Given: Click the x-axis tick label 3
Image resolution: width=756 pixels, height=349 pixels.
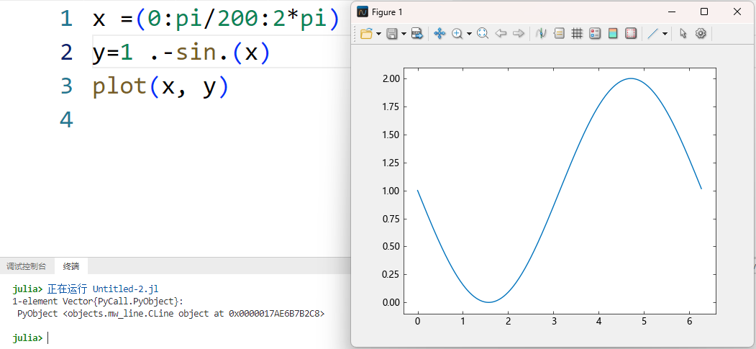Looking at the screenshot, I should pos(553,321).
